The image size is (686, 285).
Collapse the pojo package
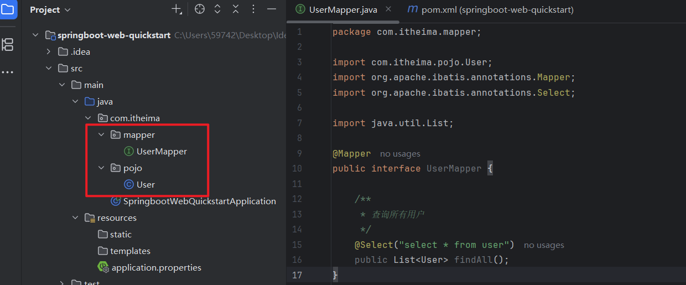point(101,168)
